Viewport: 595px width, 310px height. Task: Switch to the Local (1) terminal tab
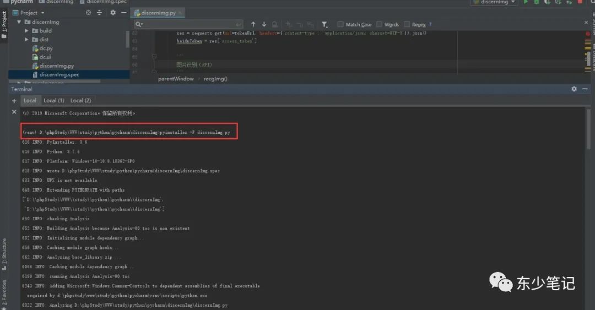coord(54,101)
